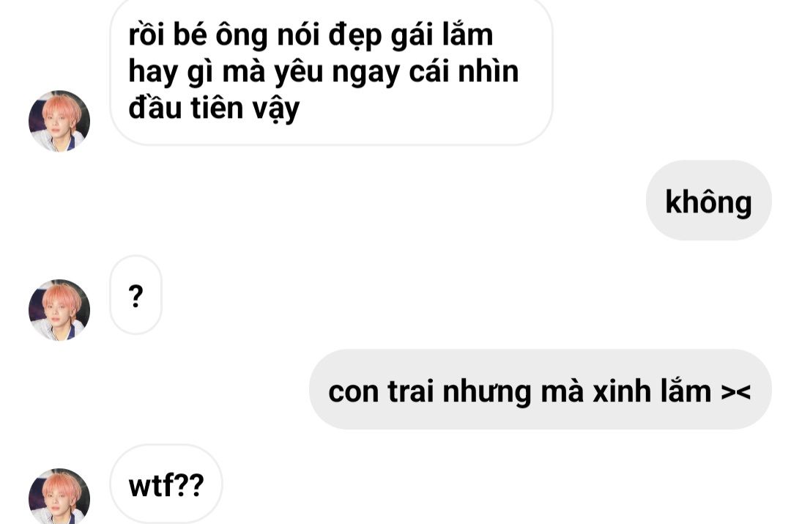791x524 pixels.
Task: Tap the received "?" message bubble
Action: coord(135,295)
